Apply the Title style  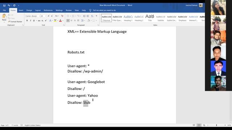coord(150,18)
